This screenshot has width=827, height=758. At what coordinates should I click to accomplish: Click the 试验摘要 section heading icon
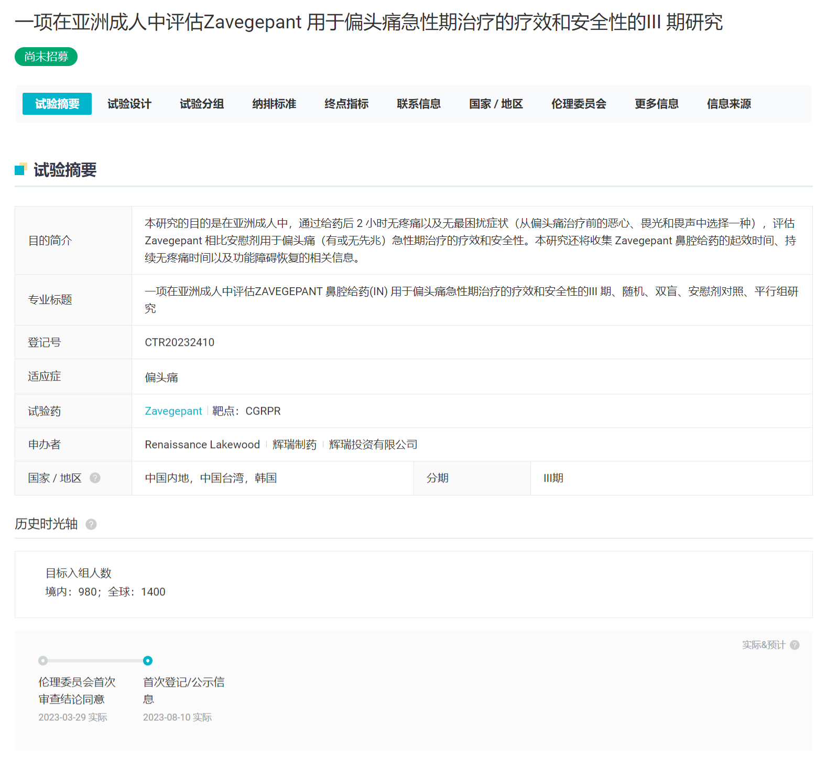point(21,169)
